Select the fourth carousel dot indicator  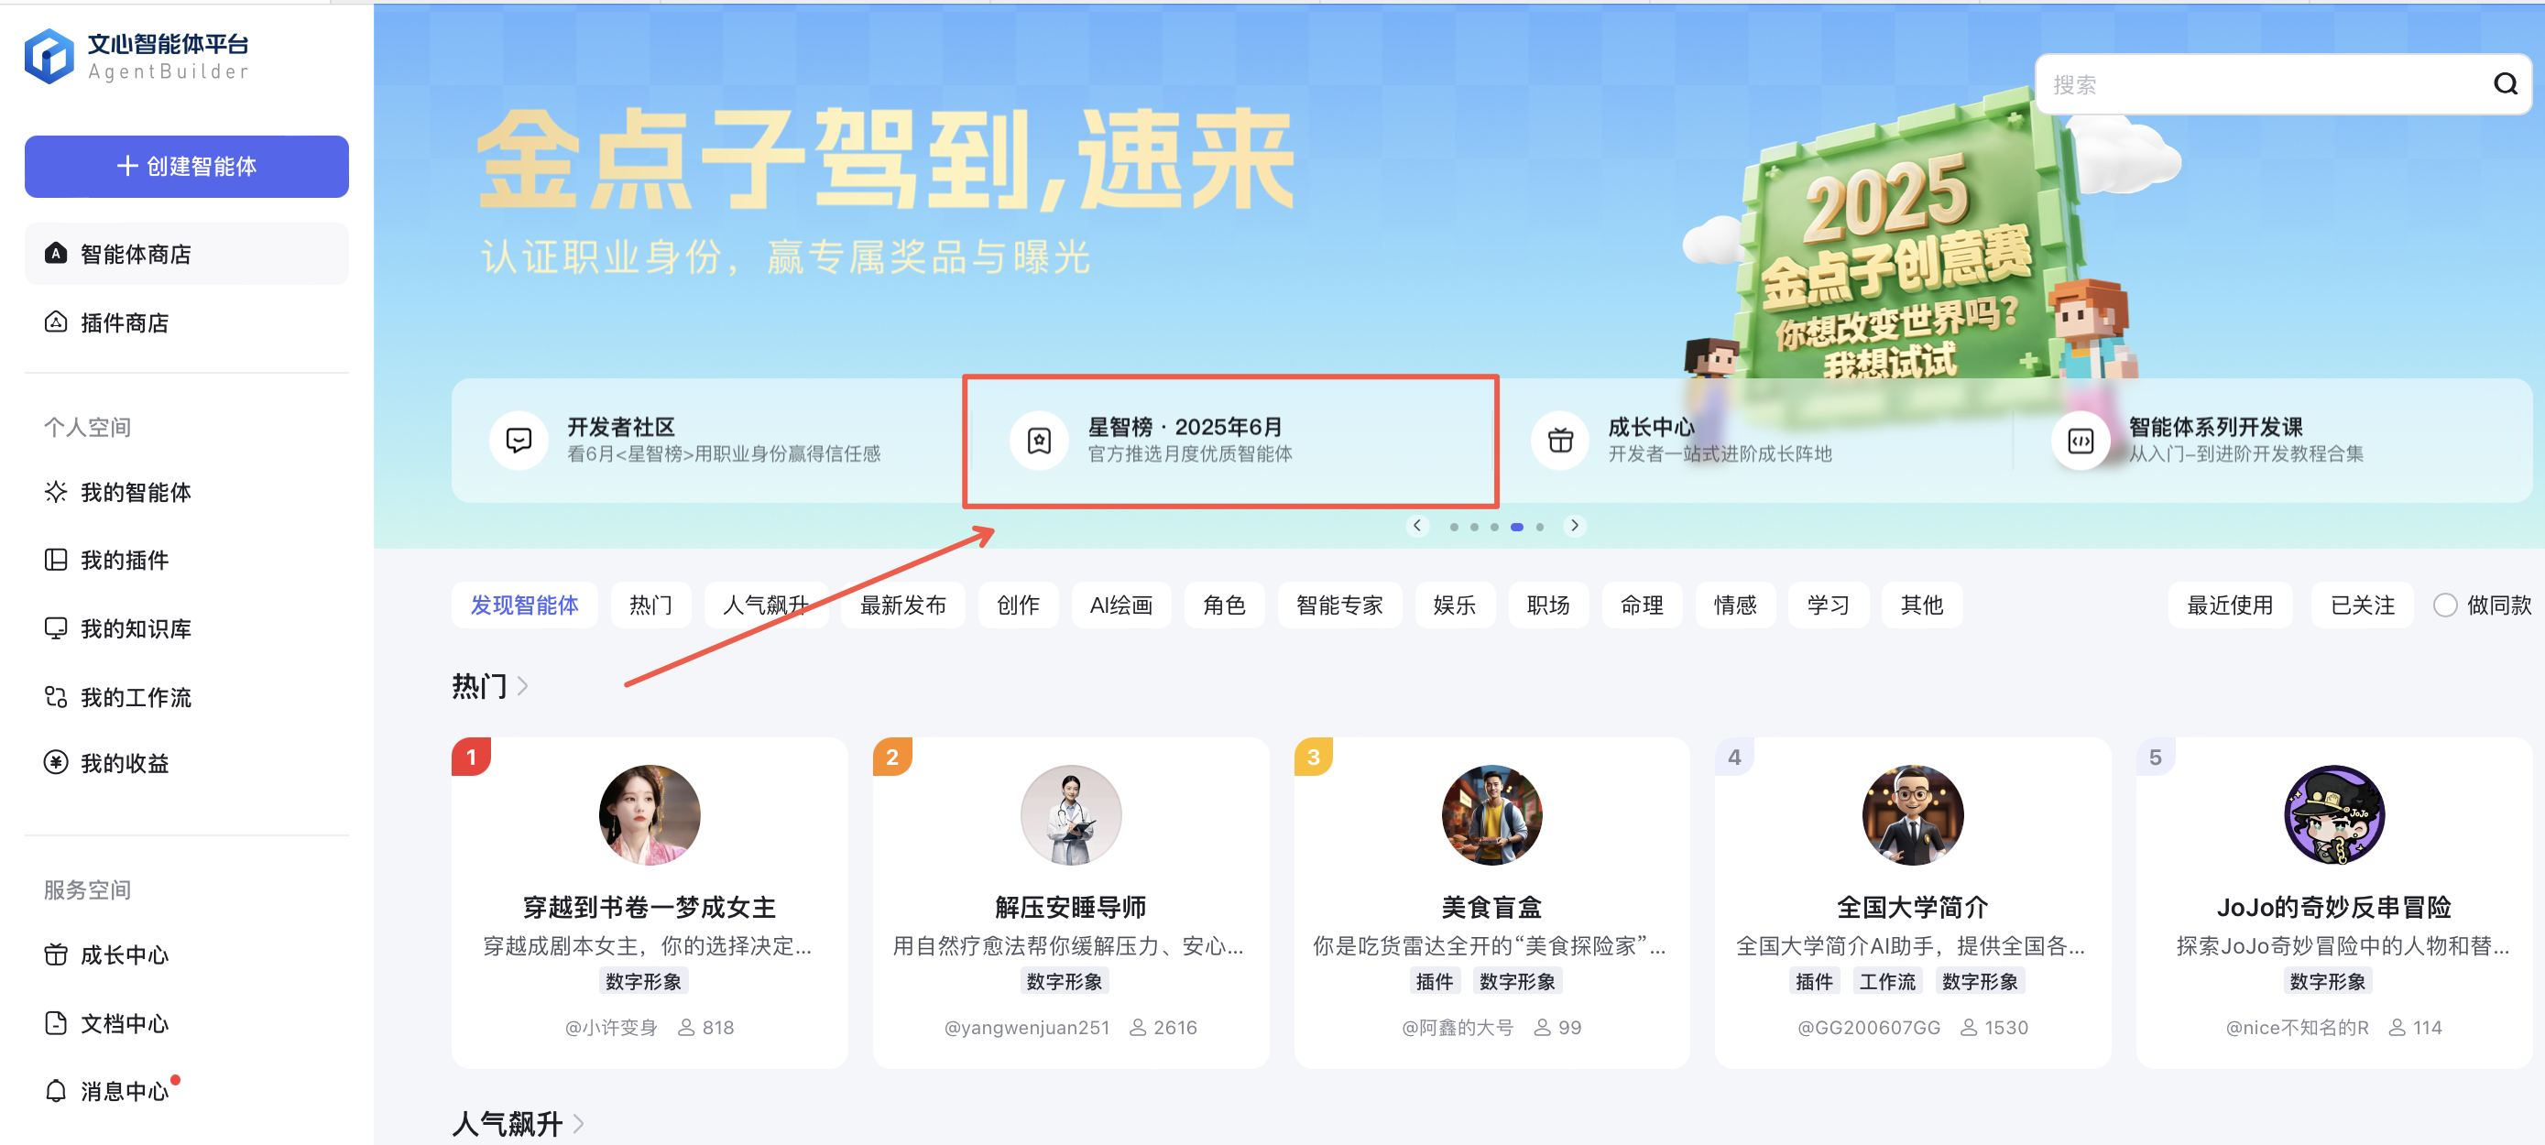tap(1516, 527)
